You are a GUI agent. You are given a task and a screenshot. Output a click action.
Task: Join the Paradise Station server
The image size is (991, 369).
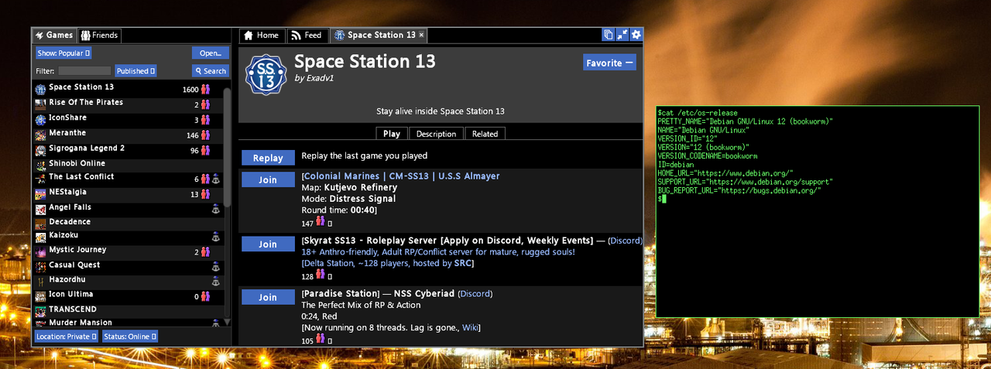click(x=268, y=297)
